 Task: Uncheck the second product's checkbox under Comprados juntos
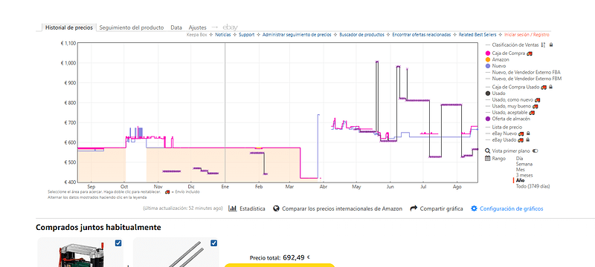pyautogui.click(x=213, y=243)
